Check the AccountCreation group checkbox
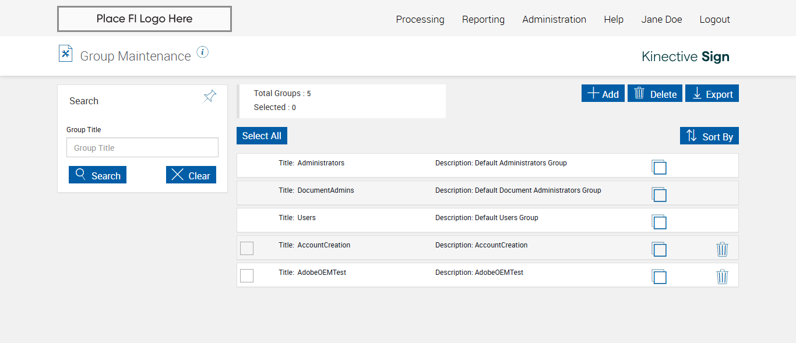Viewport: 796px width, 343px height. pos(247,248)
